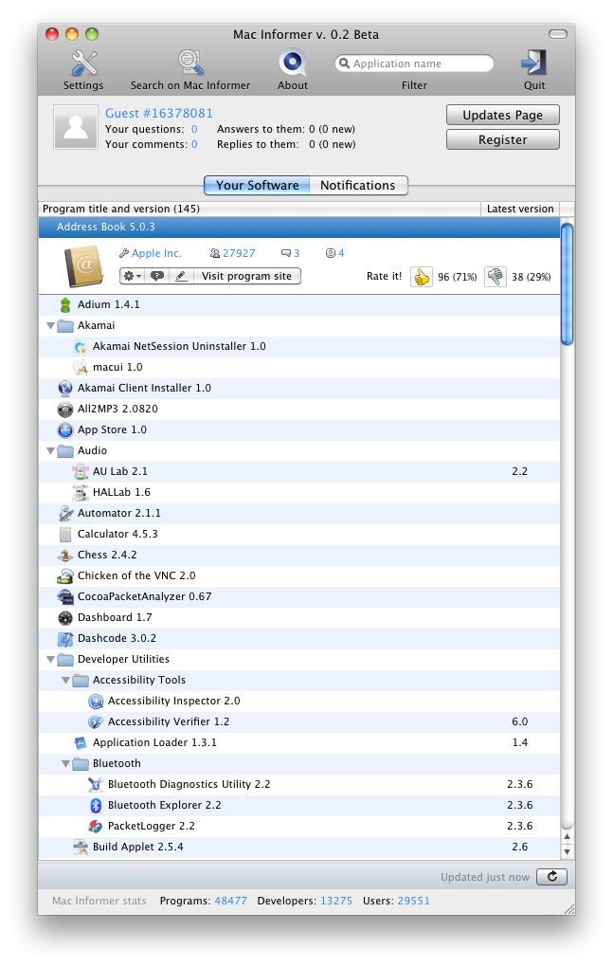Collapse the Developer Utilities folder
This screenshot has height=967, width=613.
point(51,659)
